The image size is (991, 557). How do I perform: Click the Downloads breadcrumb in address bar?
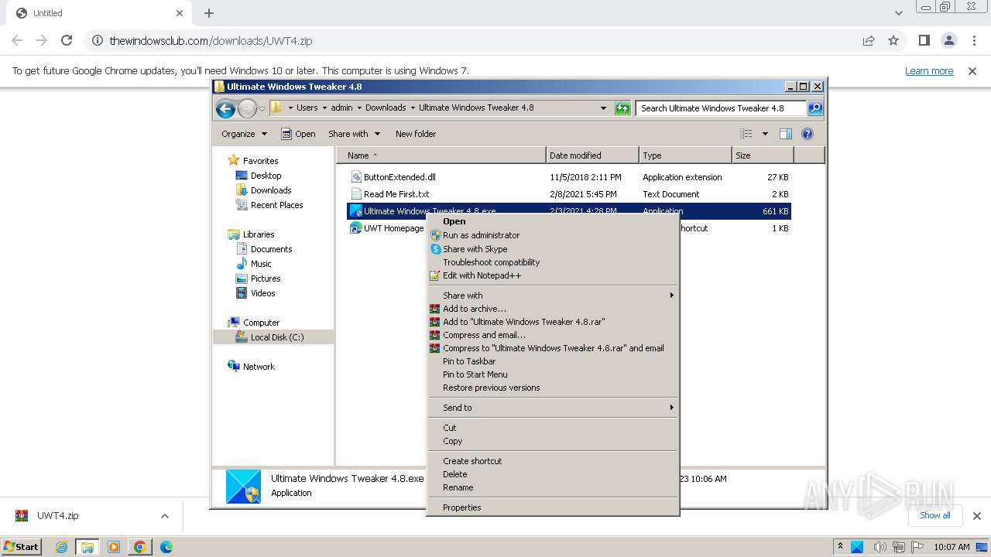[386, 108]
